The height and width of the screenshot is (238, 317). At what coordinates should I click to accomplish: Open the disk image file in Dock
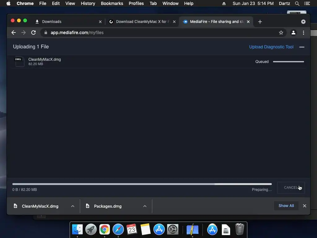click(226, 230)
